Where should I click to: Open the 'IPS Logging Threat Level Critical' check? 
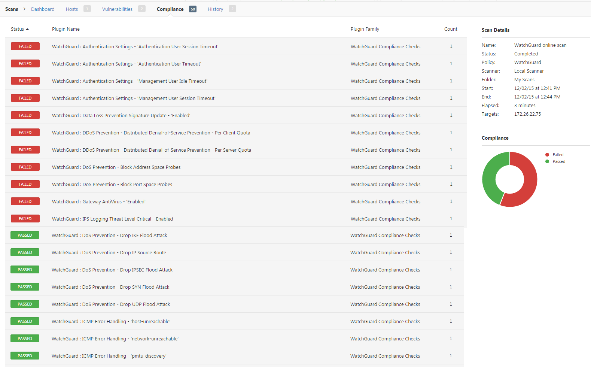[x=112, y=219]
